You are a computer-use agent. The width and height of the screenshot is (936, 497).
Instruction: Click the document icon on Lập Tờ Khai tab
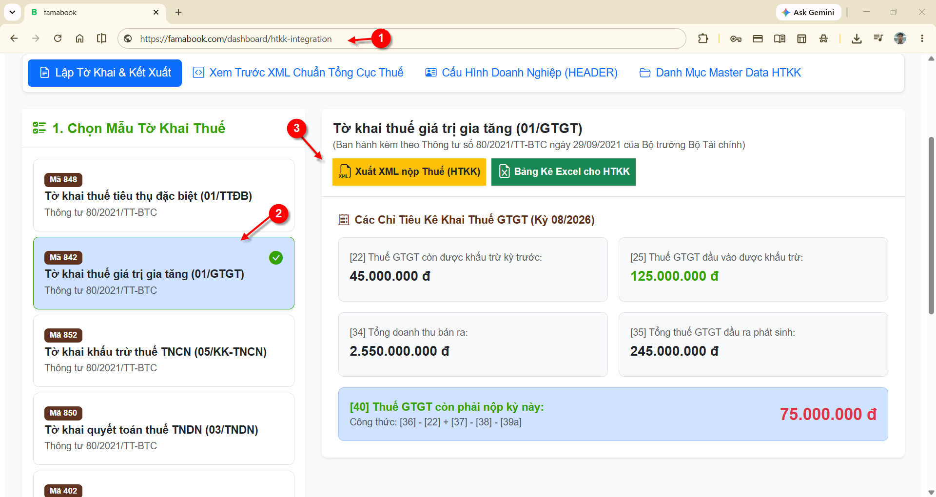click(x=44, y=73)
